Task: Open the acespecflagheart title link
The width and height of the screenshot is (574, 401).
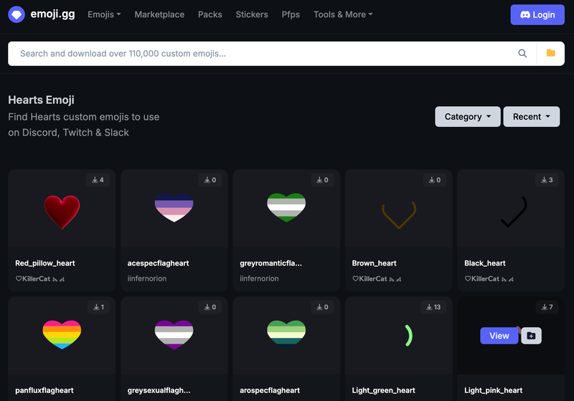Action: (x=158, y=263)
